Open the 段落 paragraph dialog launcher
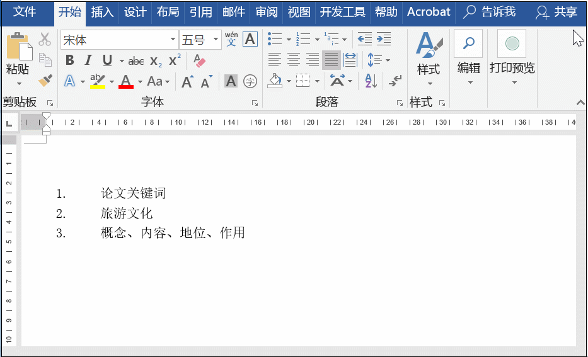The image size is (588, 357). pos(400,103)
